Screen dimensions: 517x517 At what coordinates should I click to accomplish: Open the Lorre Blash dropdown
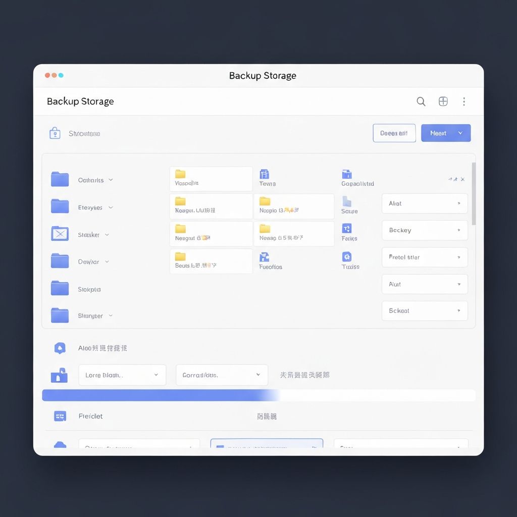(x=122, y=375)
